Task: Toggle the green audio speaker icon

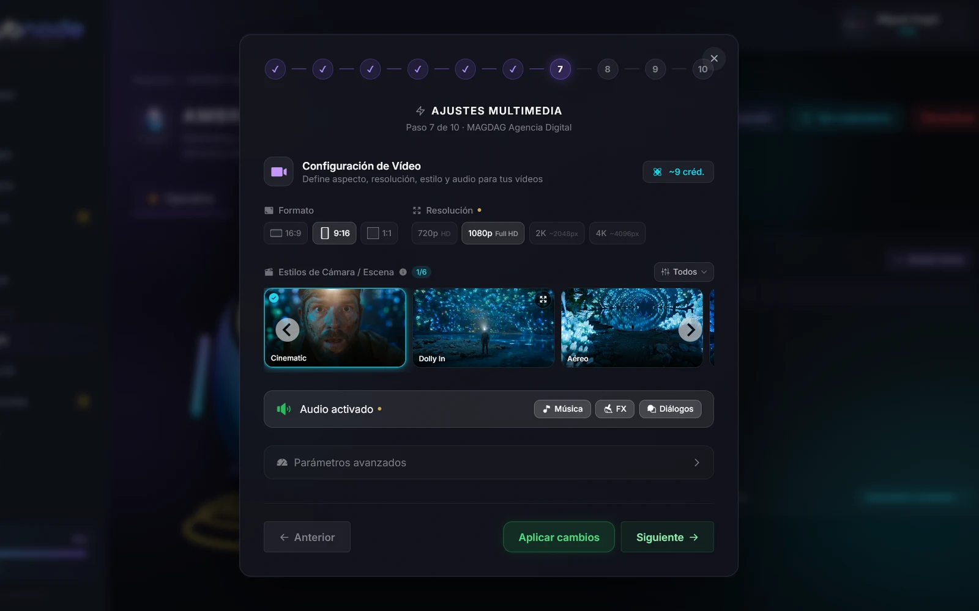Action: coord(283,409)
